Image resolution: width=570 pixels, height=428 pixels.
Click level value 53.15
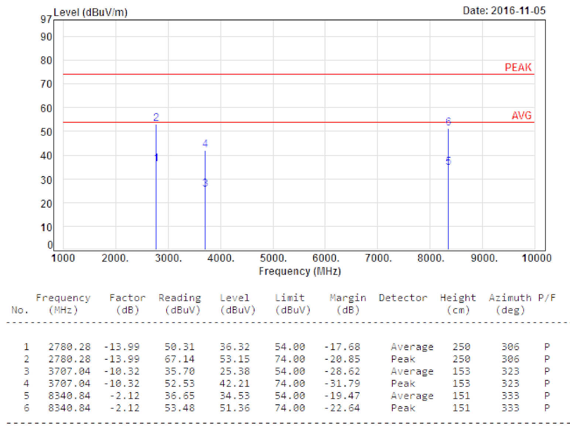pyautogui.click(x=235, y=359)
